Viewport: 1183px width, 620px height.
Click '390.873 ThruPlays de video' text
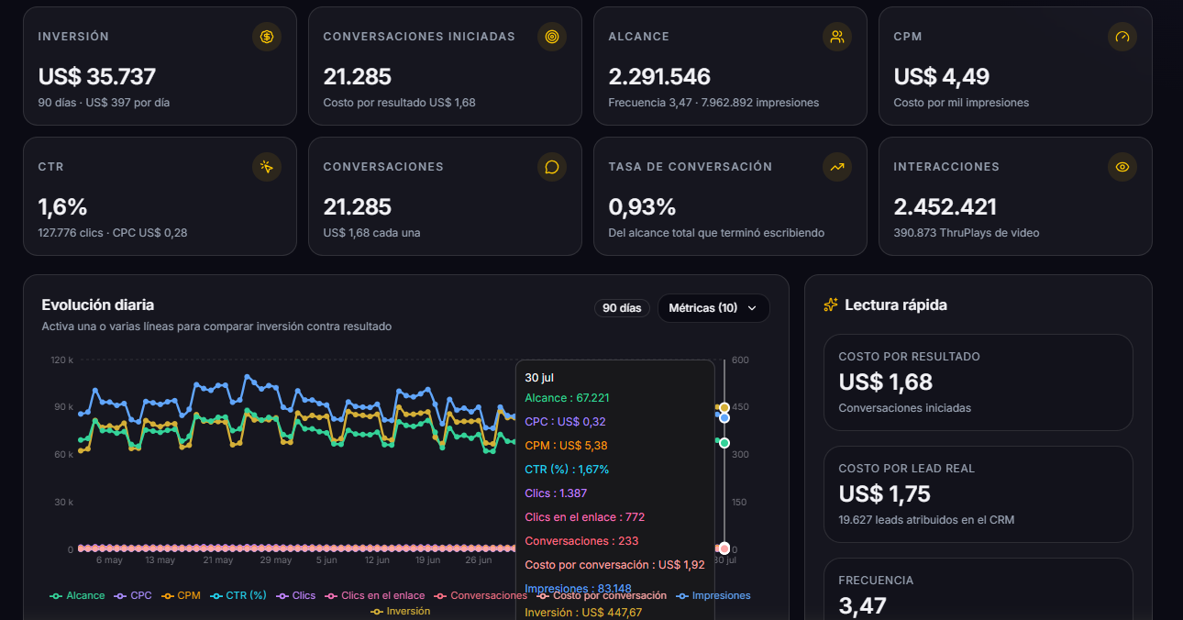[x=967, y=233]
